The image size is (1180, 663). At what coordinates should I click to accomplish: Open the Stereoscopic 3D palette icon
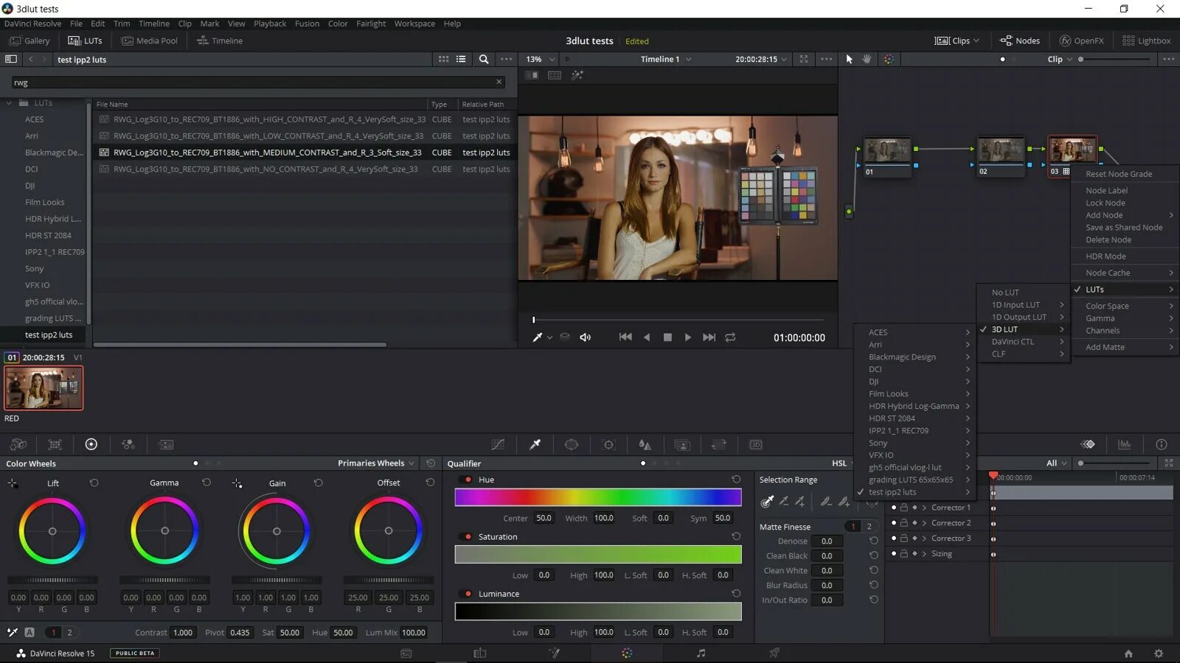tap(756, 444)
